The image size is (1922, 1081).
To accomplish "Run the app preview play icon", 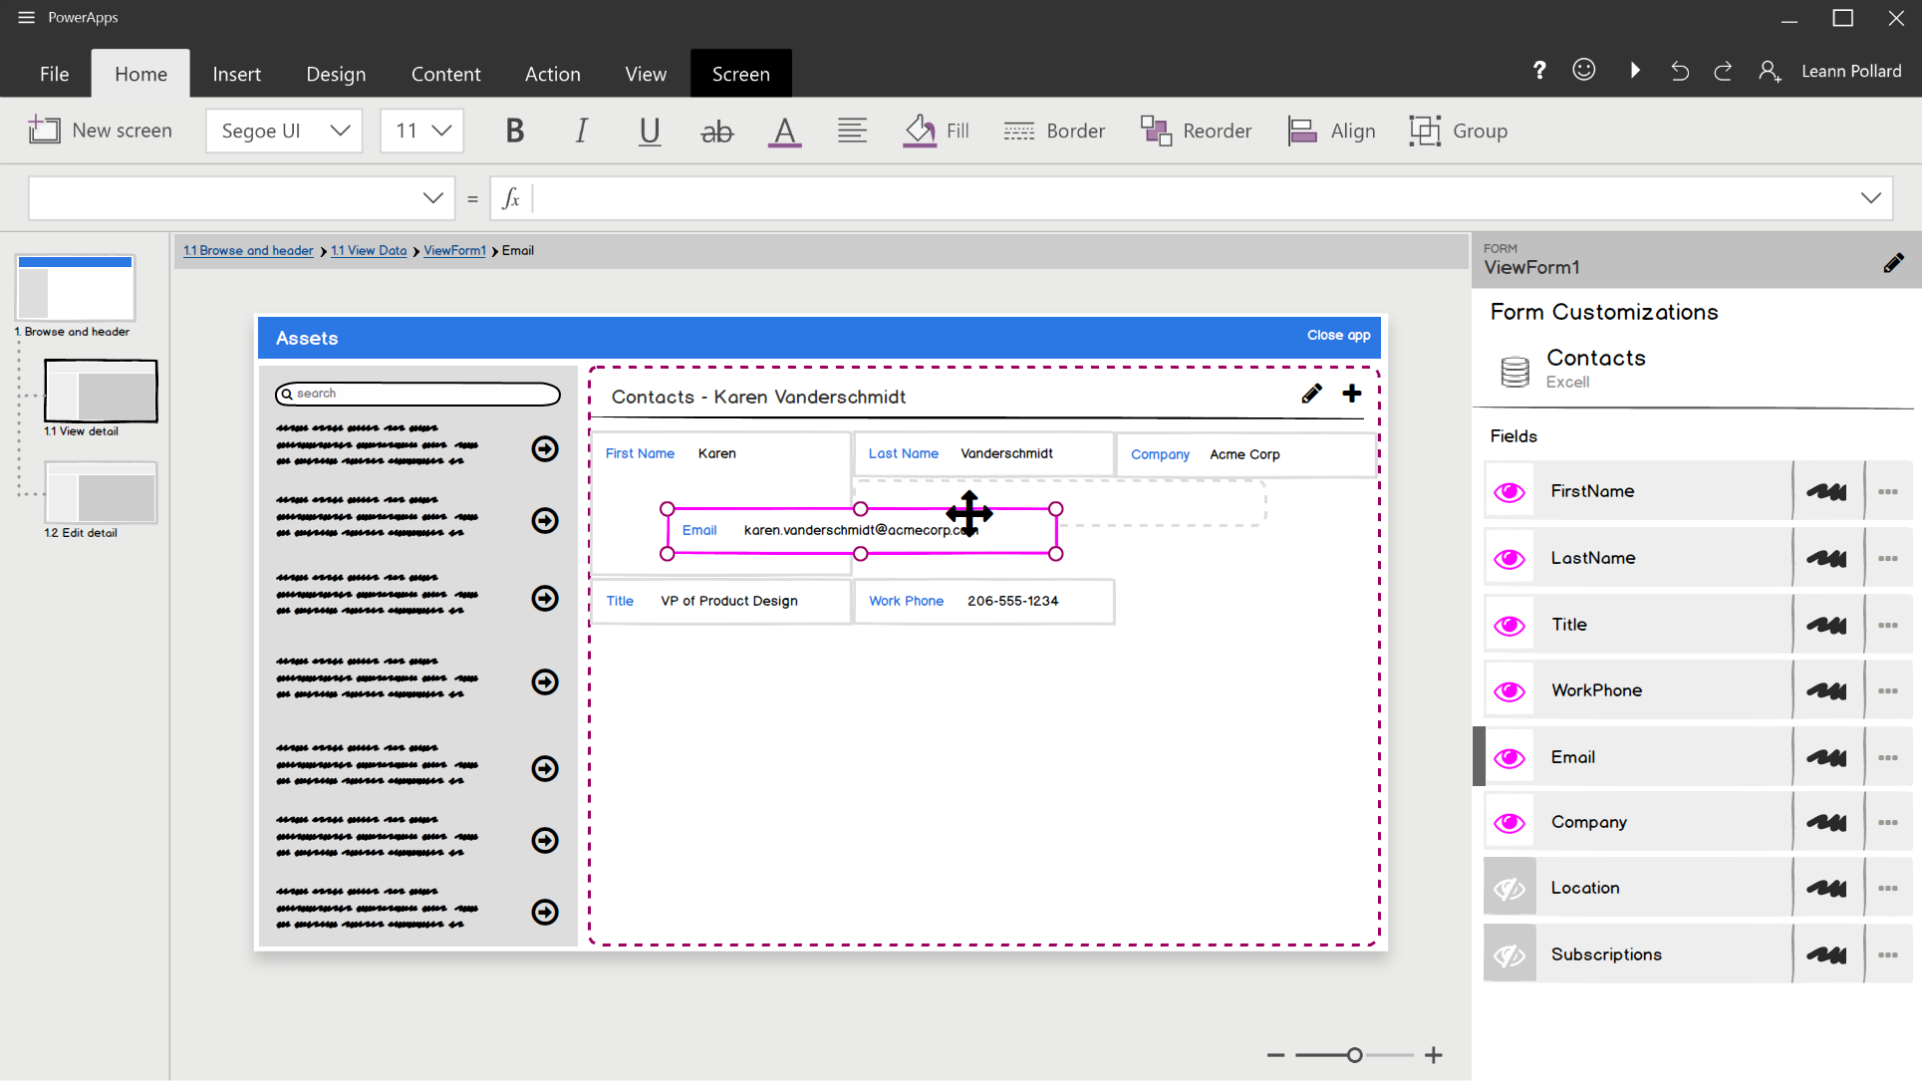I will point(1635,70).
